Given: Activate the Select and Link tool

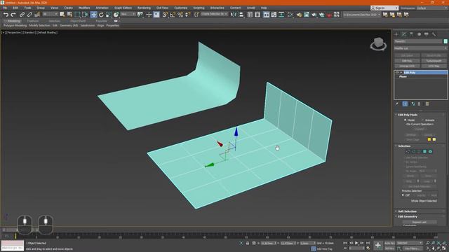Looking at the screenshot, I should click(22, 15).
